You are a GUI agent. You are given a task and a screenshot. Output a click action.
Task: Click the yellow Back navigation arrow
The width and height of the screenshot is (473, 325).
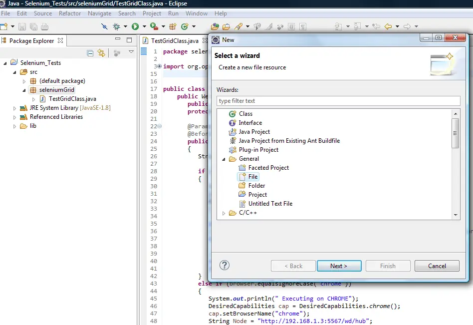(388, 26)
